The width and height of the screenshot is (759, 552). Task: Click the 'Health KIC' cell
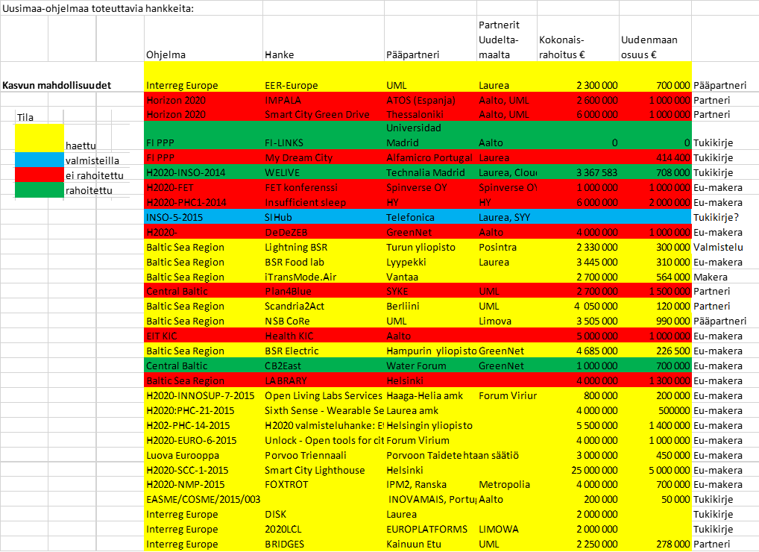pyautogui.click(x=324, y=336)
